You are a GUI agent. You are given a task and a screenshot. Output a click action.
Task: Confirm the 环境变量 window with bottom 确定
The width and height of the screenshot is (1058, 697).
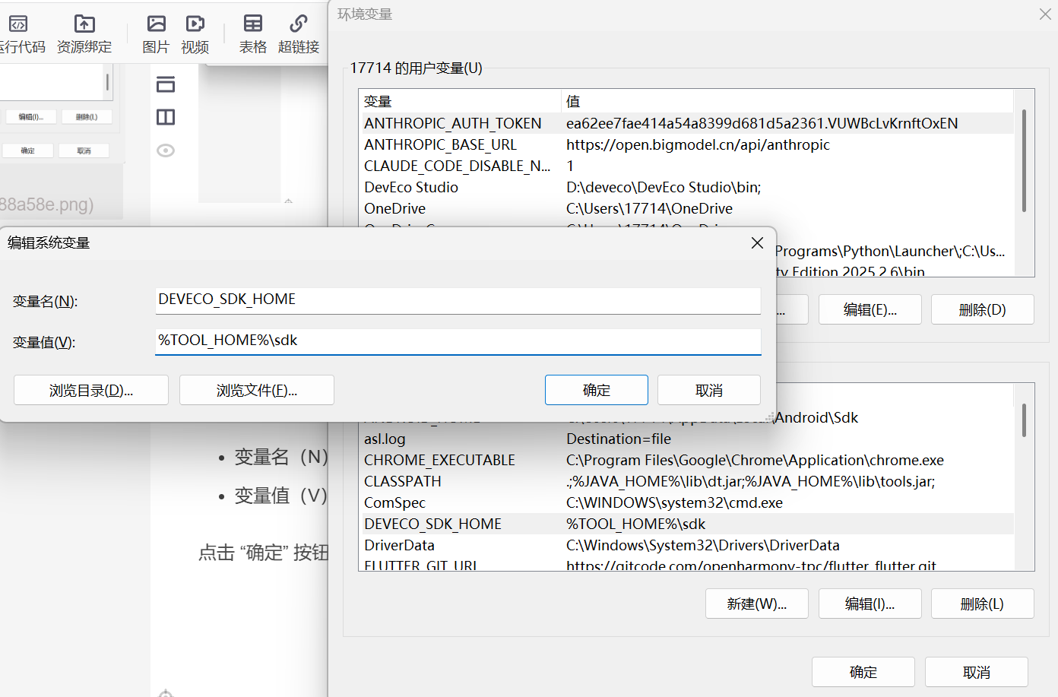pyautogui.click(x=863, y=672)
